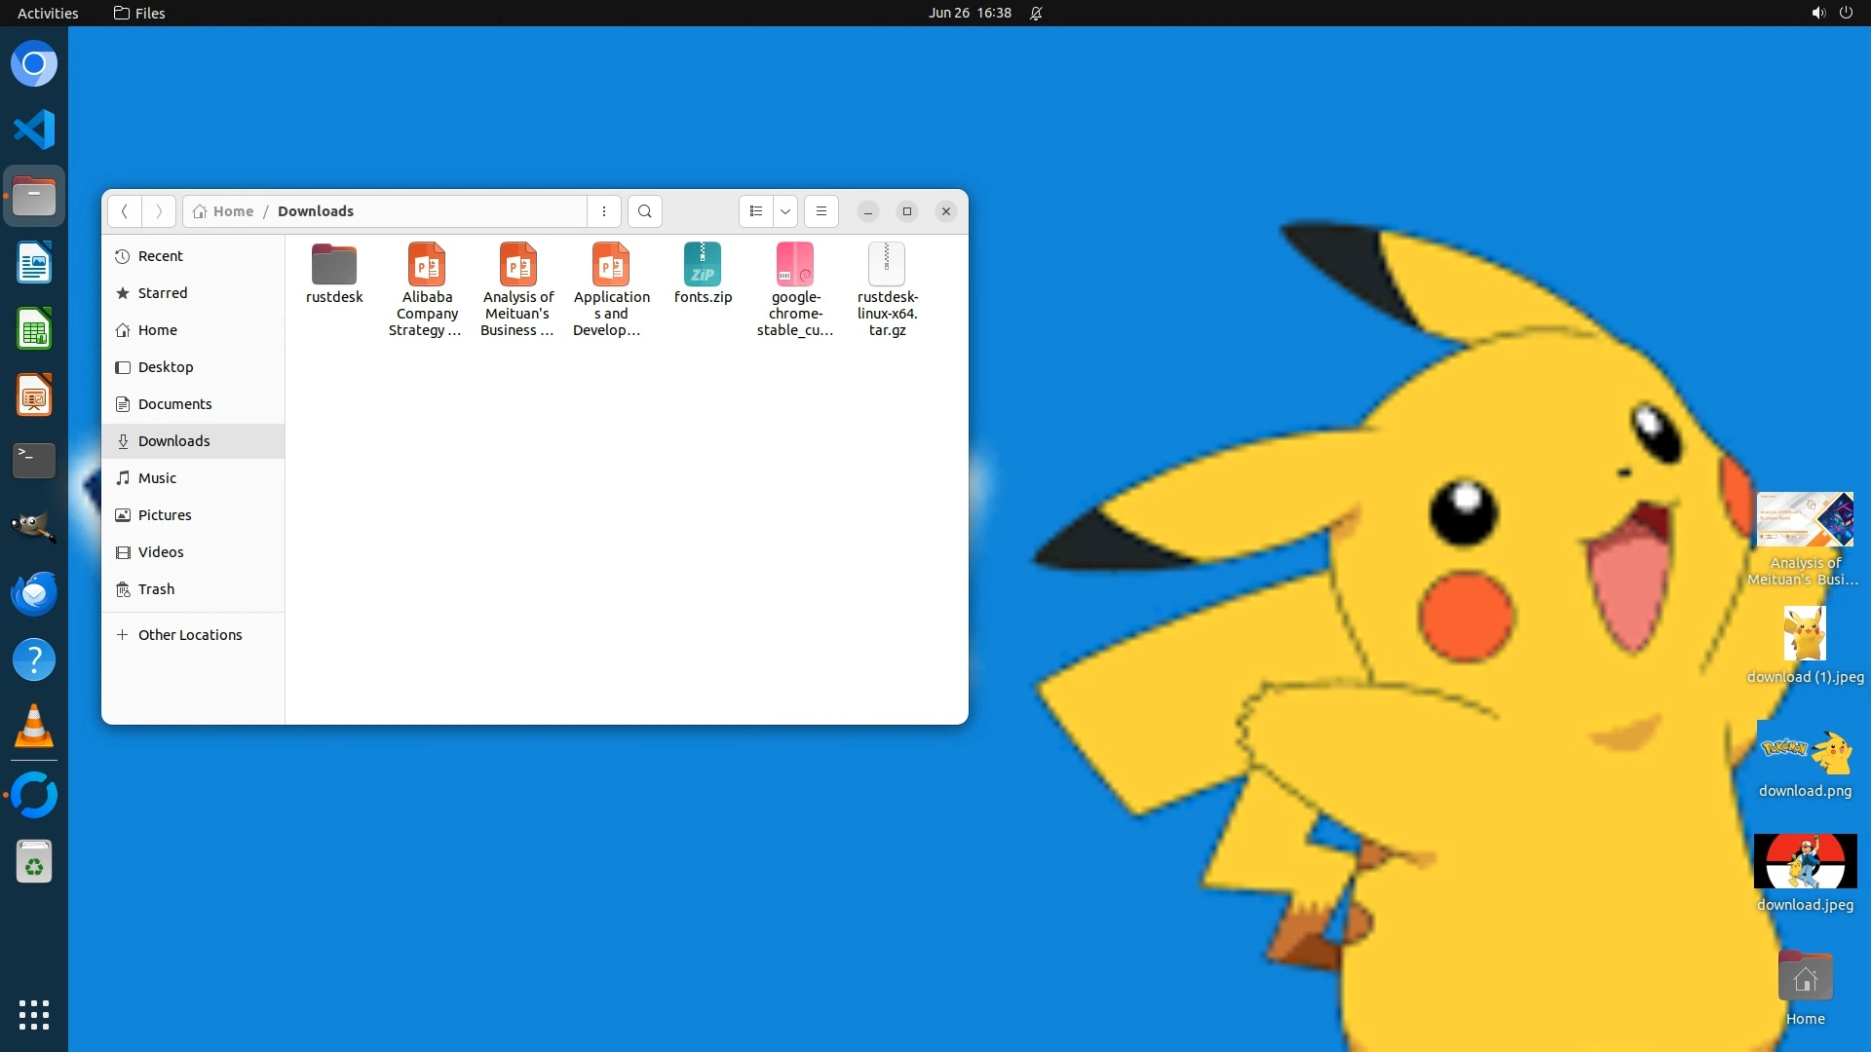
Task: Click Home in the path bar
Action: coord(233,211)
